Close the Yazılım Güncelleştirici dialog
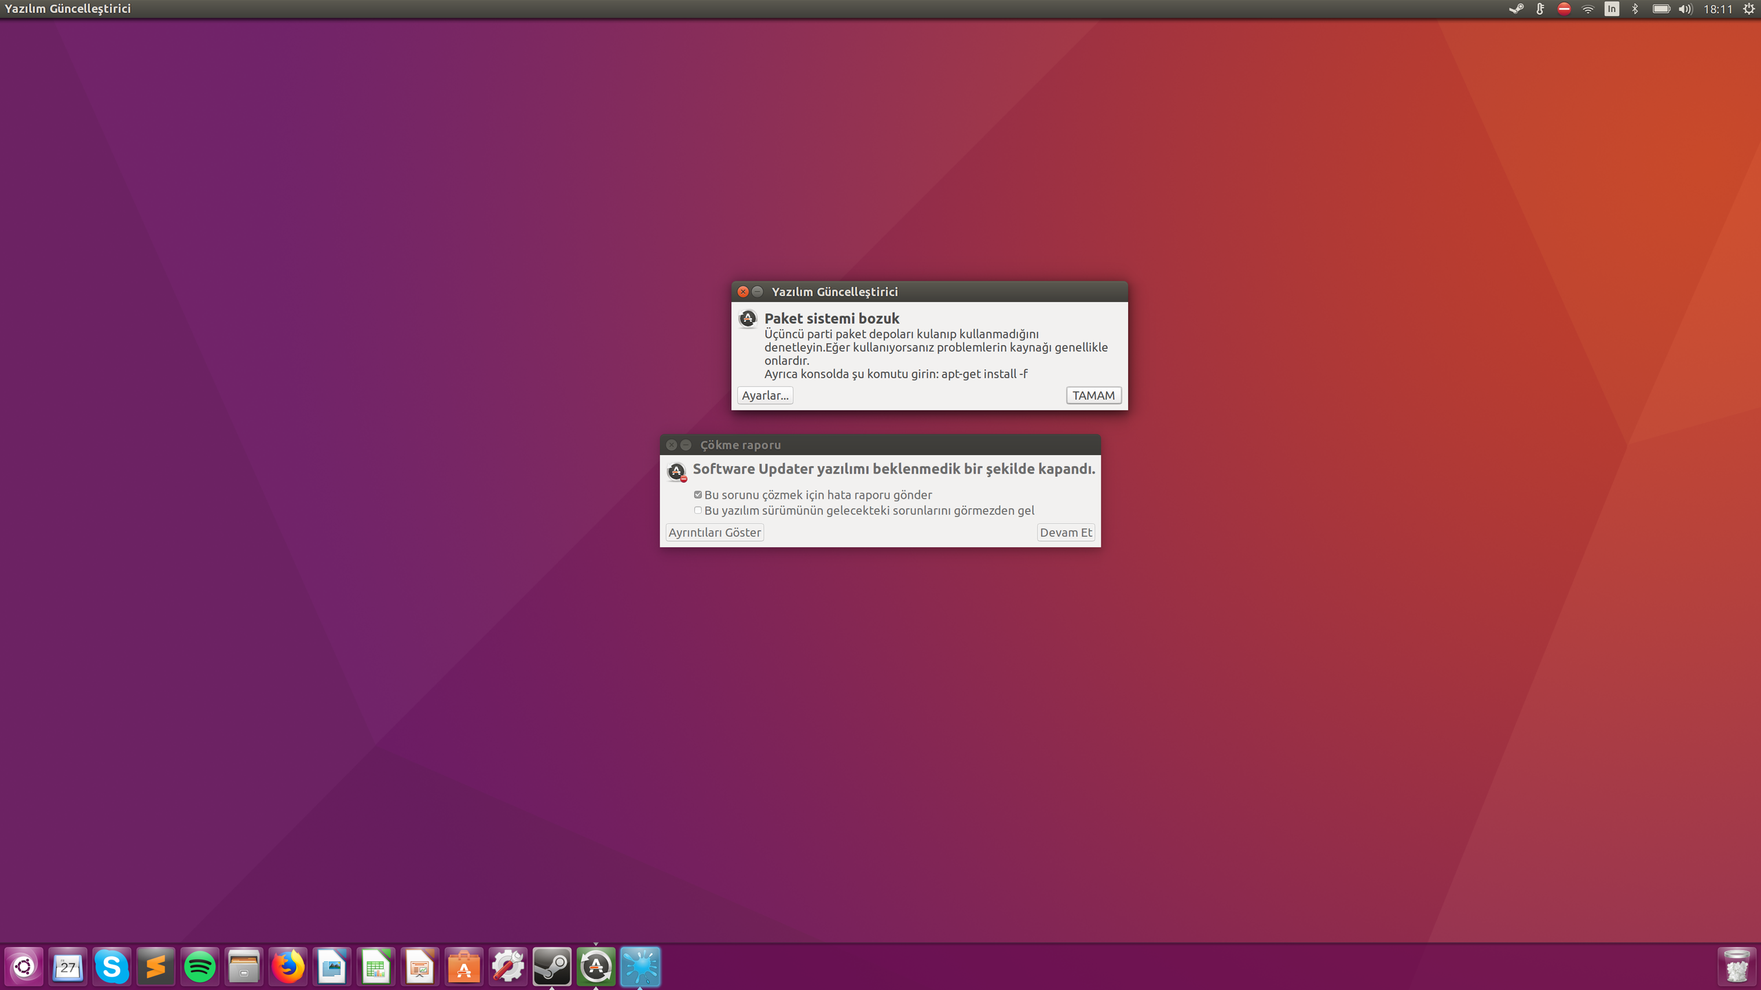The image size is (1761, 990). pos(743,291)
